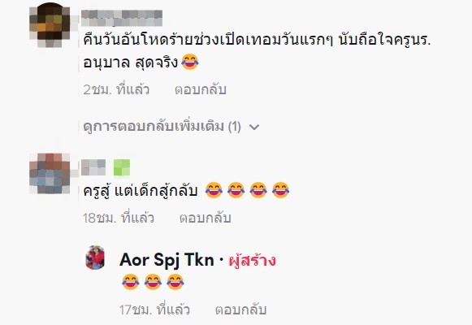This screenshot has width=472, height=325.
Task: Click the first emoji in Aor's reply
Action: (130, 282)
